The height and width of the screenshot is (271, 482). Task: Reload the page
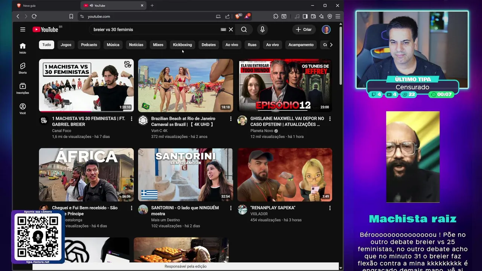(34, 16)
